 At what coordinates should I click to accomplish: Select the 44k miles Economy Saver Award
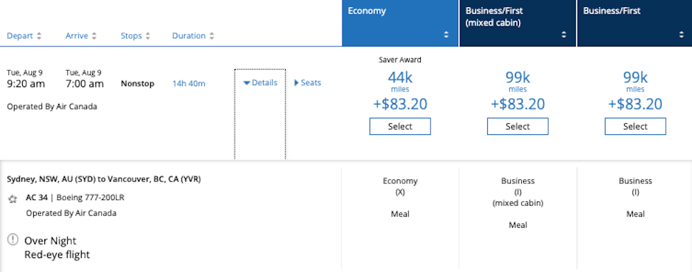click(x=400, y=126)
